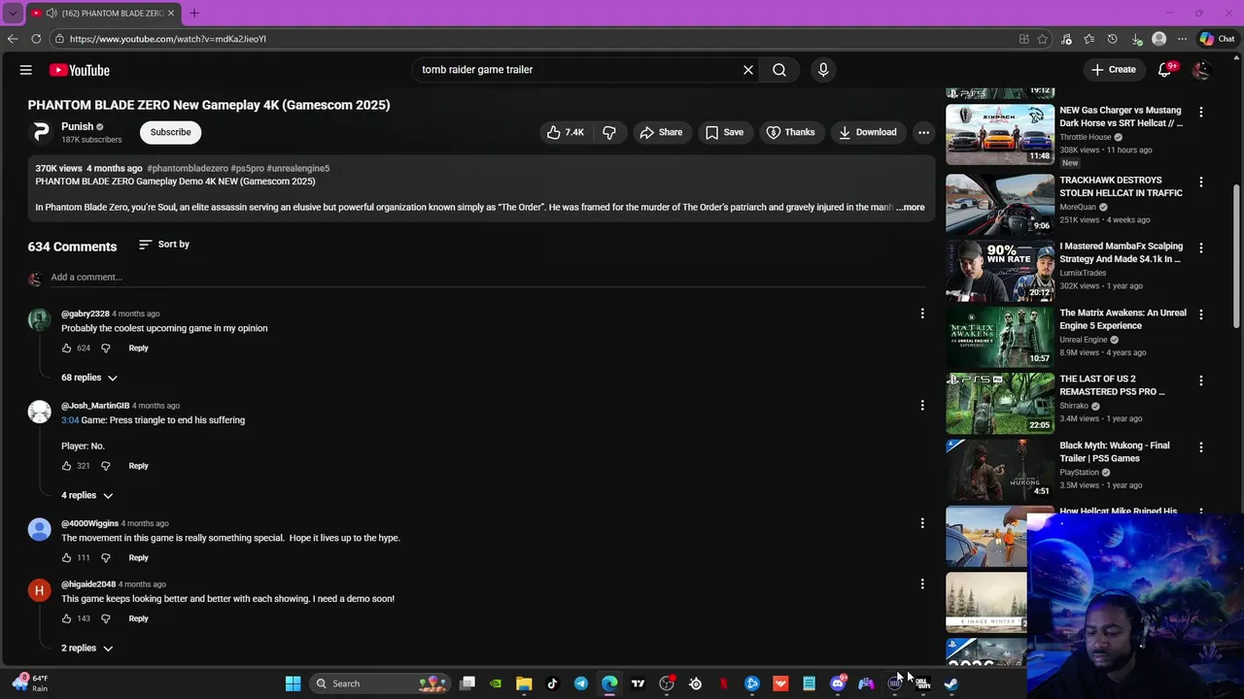Expand 68 replies under @gabry2328
The height and width of the screenshot is (699, 1244).
89,378
